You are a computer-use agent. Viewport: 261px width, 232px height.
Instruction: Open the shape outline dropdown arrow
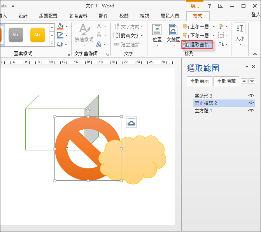pyautogui.click(x=67, y=35)
